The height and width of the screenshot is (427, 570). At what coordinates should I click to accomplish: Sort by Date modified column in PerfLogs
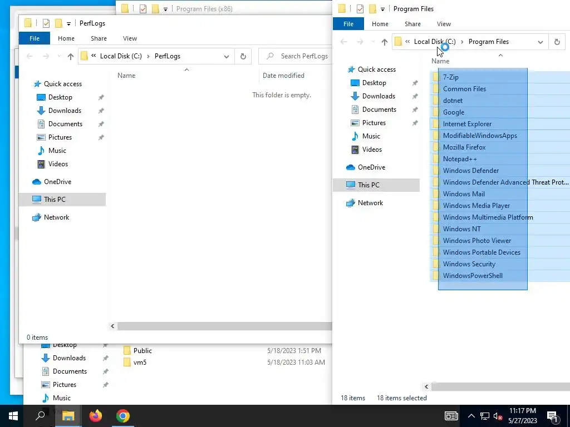[x=283, y=76]
